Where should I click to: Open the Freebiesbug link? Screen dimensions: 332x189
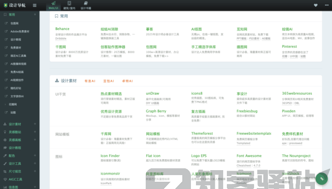247,111
